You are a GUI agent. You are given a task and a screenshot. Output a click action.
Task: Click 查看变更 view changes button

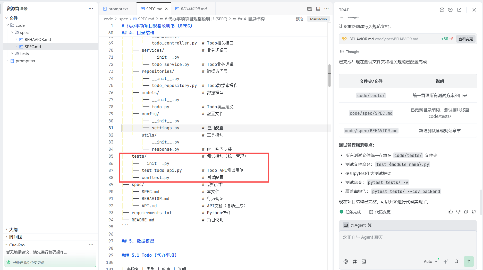point(466,39)
